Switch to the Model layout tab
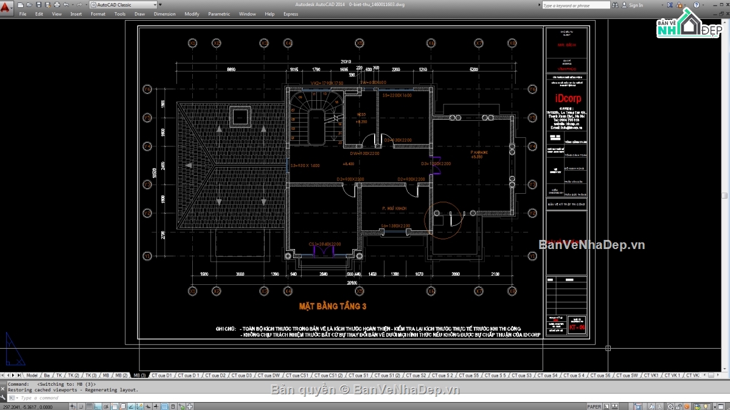Image resolution: width=730 pixels, height=410 pixels. pos(32,375)
